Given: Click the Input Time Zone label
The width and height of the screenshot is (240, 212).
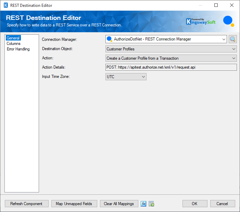Looking at the screenshot, I should point(56,76).
